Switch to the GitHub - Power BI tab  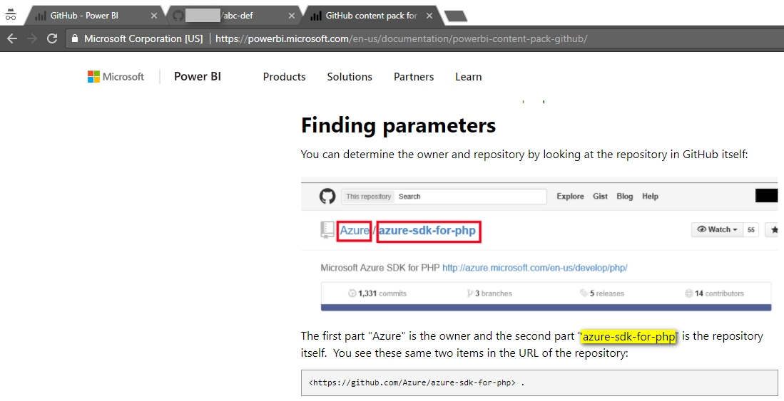coord(95,16)
